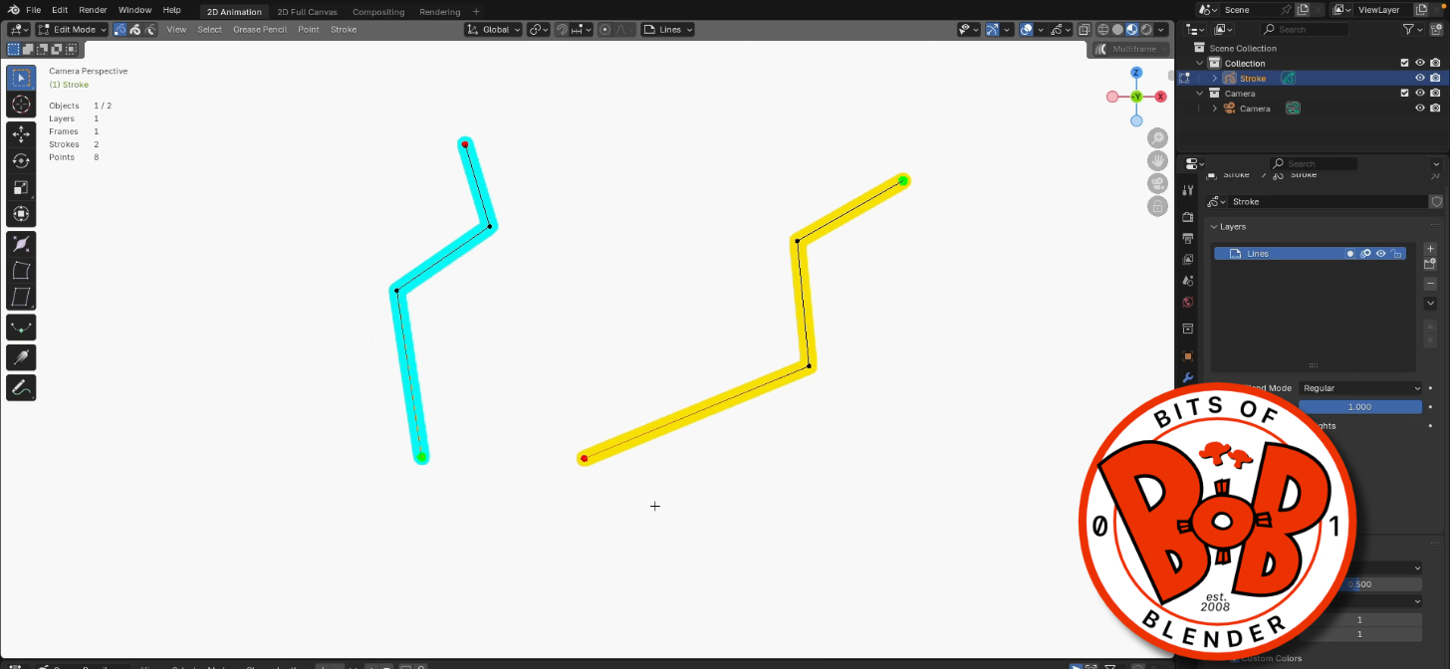
Task: Disable Stroke object in renders camera icon
Action: [x=1435, y=78]
